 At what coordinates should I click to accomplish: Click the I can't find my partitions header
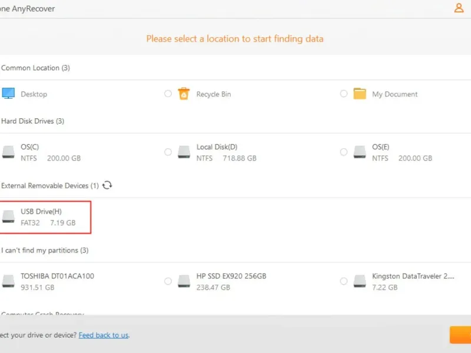pos(45,251)
